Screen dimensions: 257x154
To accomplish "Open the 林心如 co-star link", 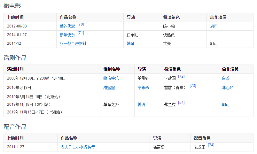I will [x=228, y=88].
